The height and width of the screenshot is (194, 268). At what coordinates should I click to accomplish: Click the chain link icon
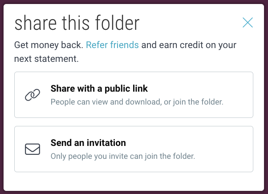(32, 95)
